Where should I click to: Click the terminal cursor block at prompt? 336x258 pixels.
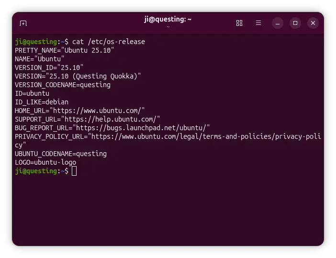[74, 171]
